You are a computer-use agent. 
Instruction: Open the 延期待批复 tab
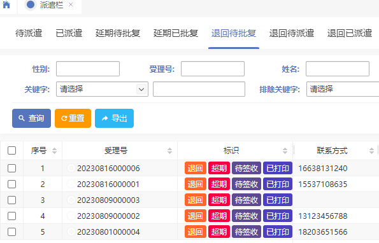(x=118, y=33)
